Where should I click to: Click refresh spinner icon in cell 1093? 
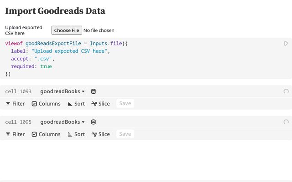click(286, 91)
